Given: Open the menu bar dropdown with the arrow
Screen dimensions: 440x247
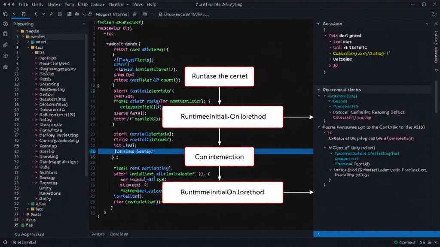Looking at the screenshot, I should pyautogui.click(x=119, y=4).
